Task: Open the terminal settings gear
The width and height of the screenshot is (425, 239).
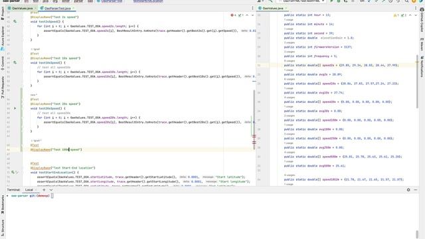Action: pyautogui.click(x=408, y=190)
